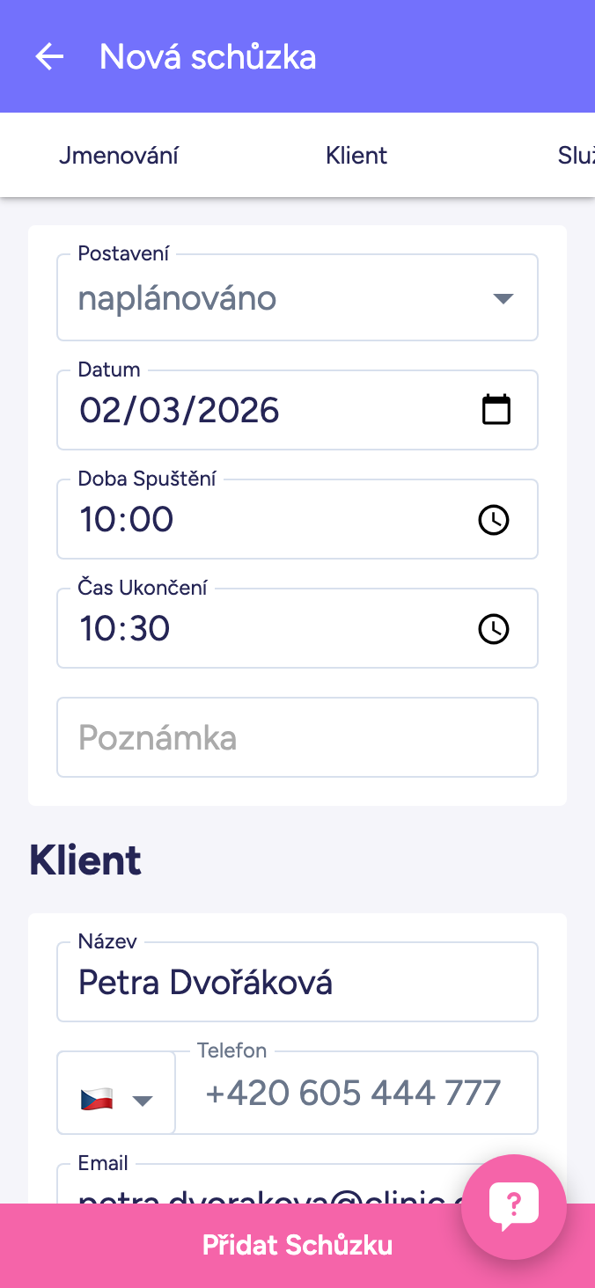Click the Název field with Petra Dvořáková
The height and width of the screenshot is (1288, 595).
(x=297, y=983)
